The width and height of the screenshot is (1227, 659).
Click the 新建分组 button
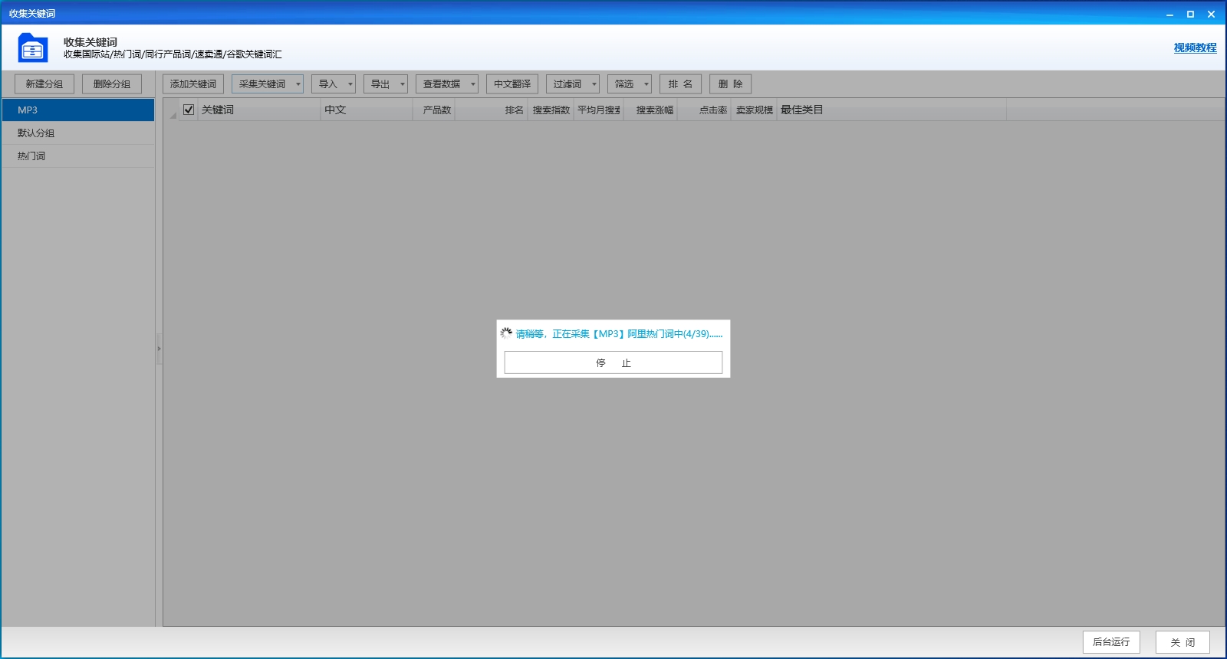pyautogui.click(x=44, y=84)
